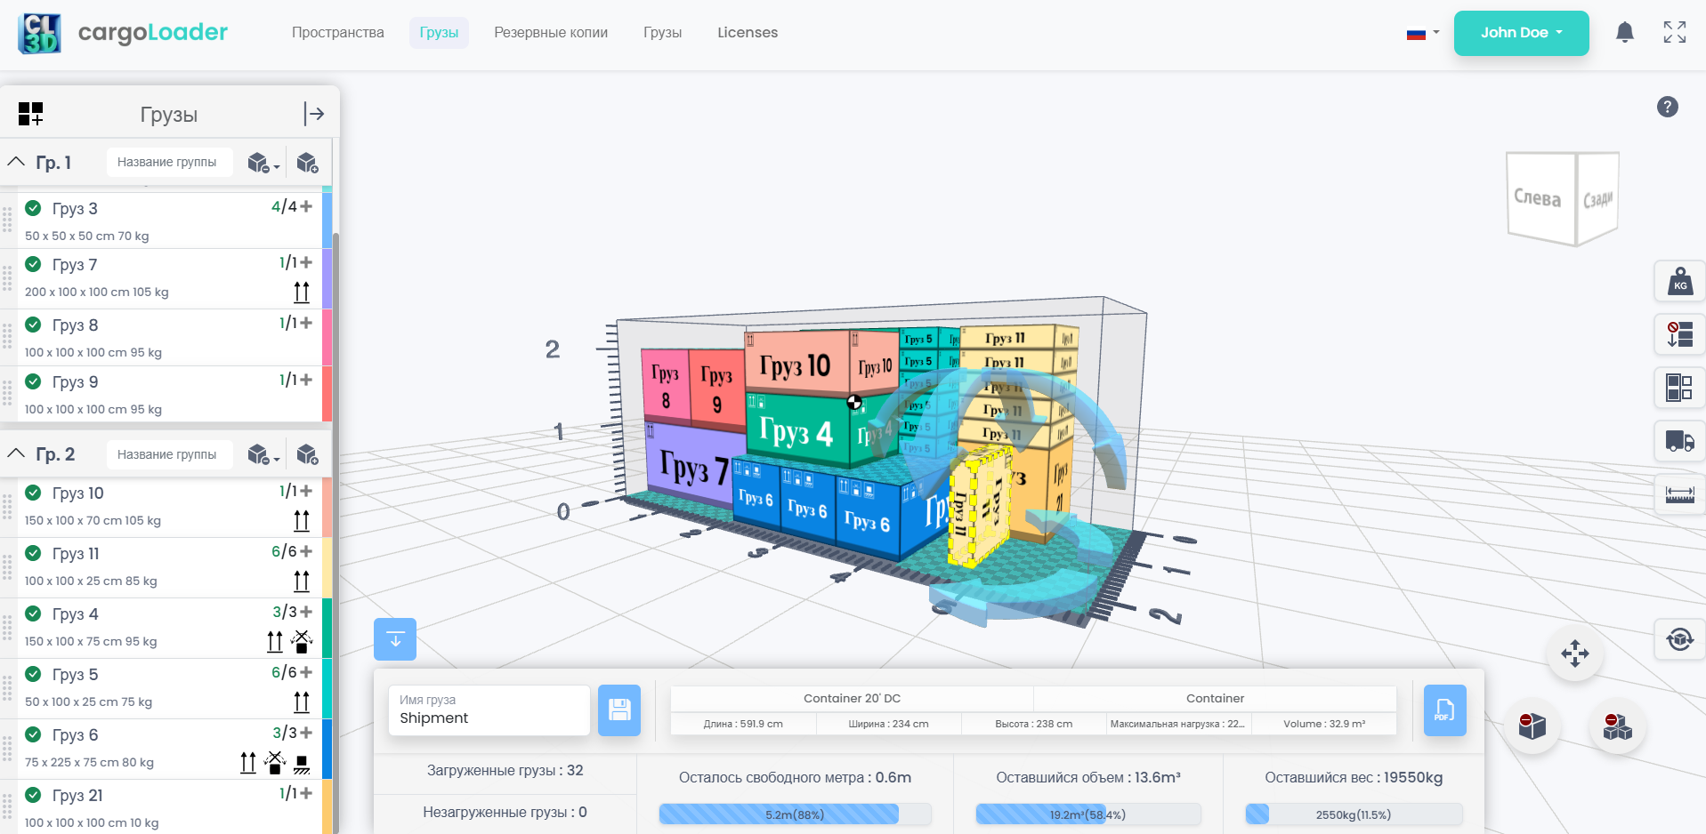This screenshot has width=1706, height=834.
Task: Open the language flag dropdown
Action: [x=1421, y=32]
